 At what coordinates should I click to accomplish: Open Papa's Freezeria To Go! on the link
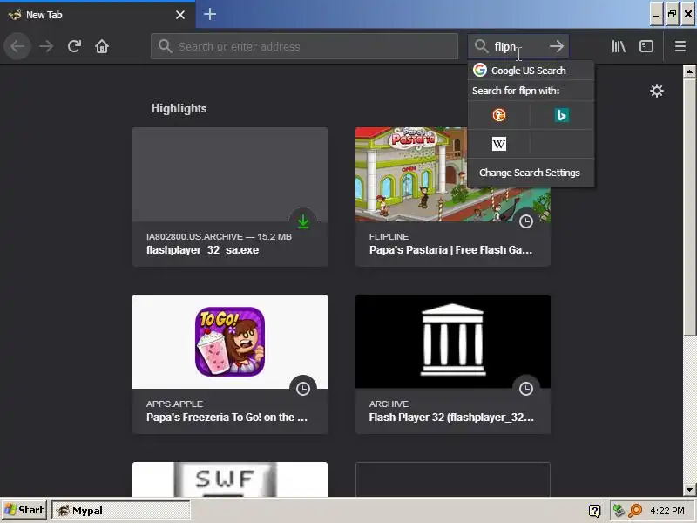coord(227,418)
